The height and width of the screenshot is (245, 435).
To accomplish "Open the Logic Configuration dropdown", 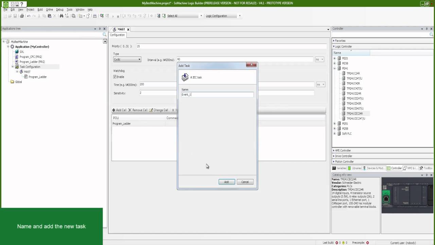I will coord(240,16).
